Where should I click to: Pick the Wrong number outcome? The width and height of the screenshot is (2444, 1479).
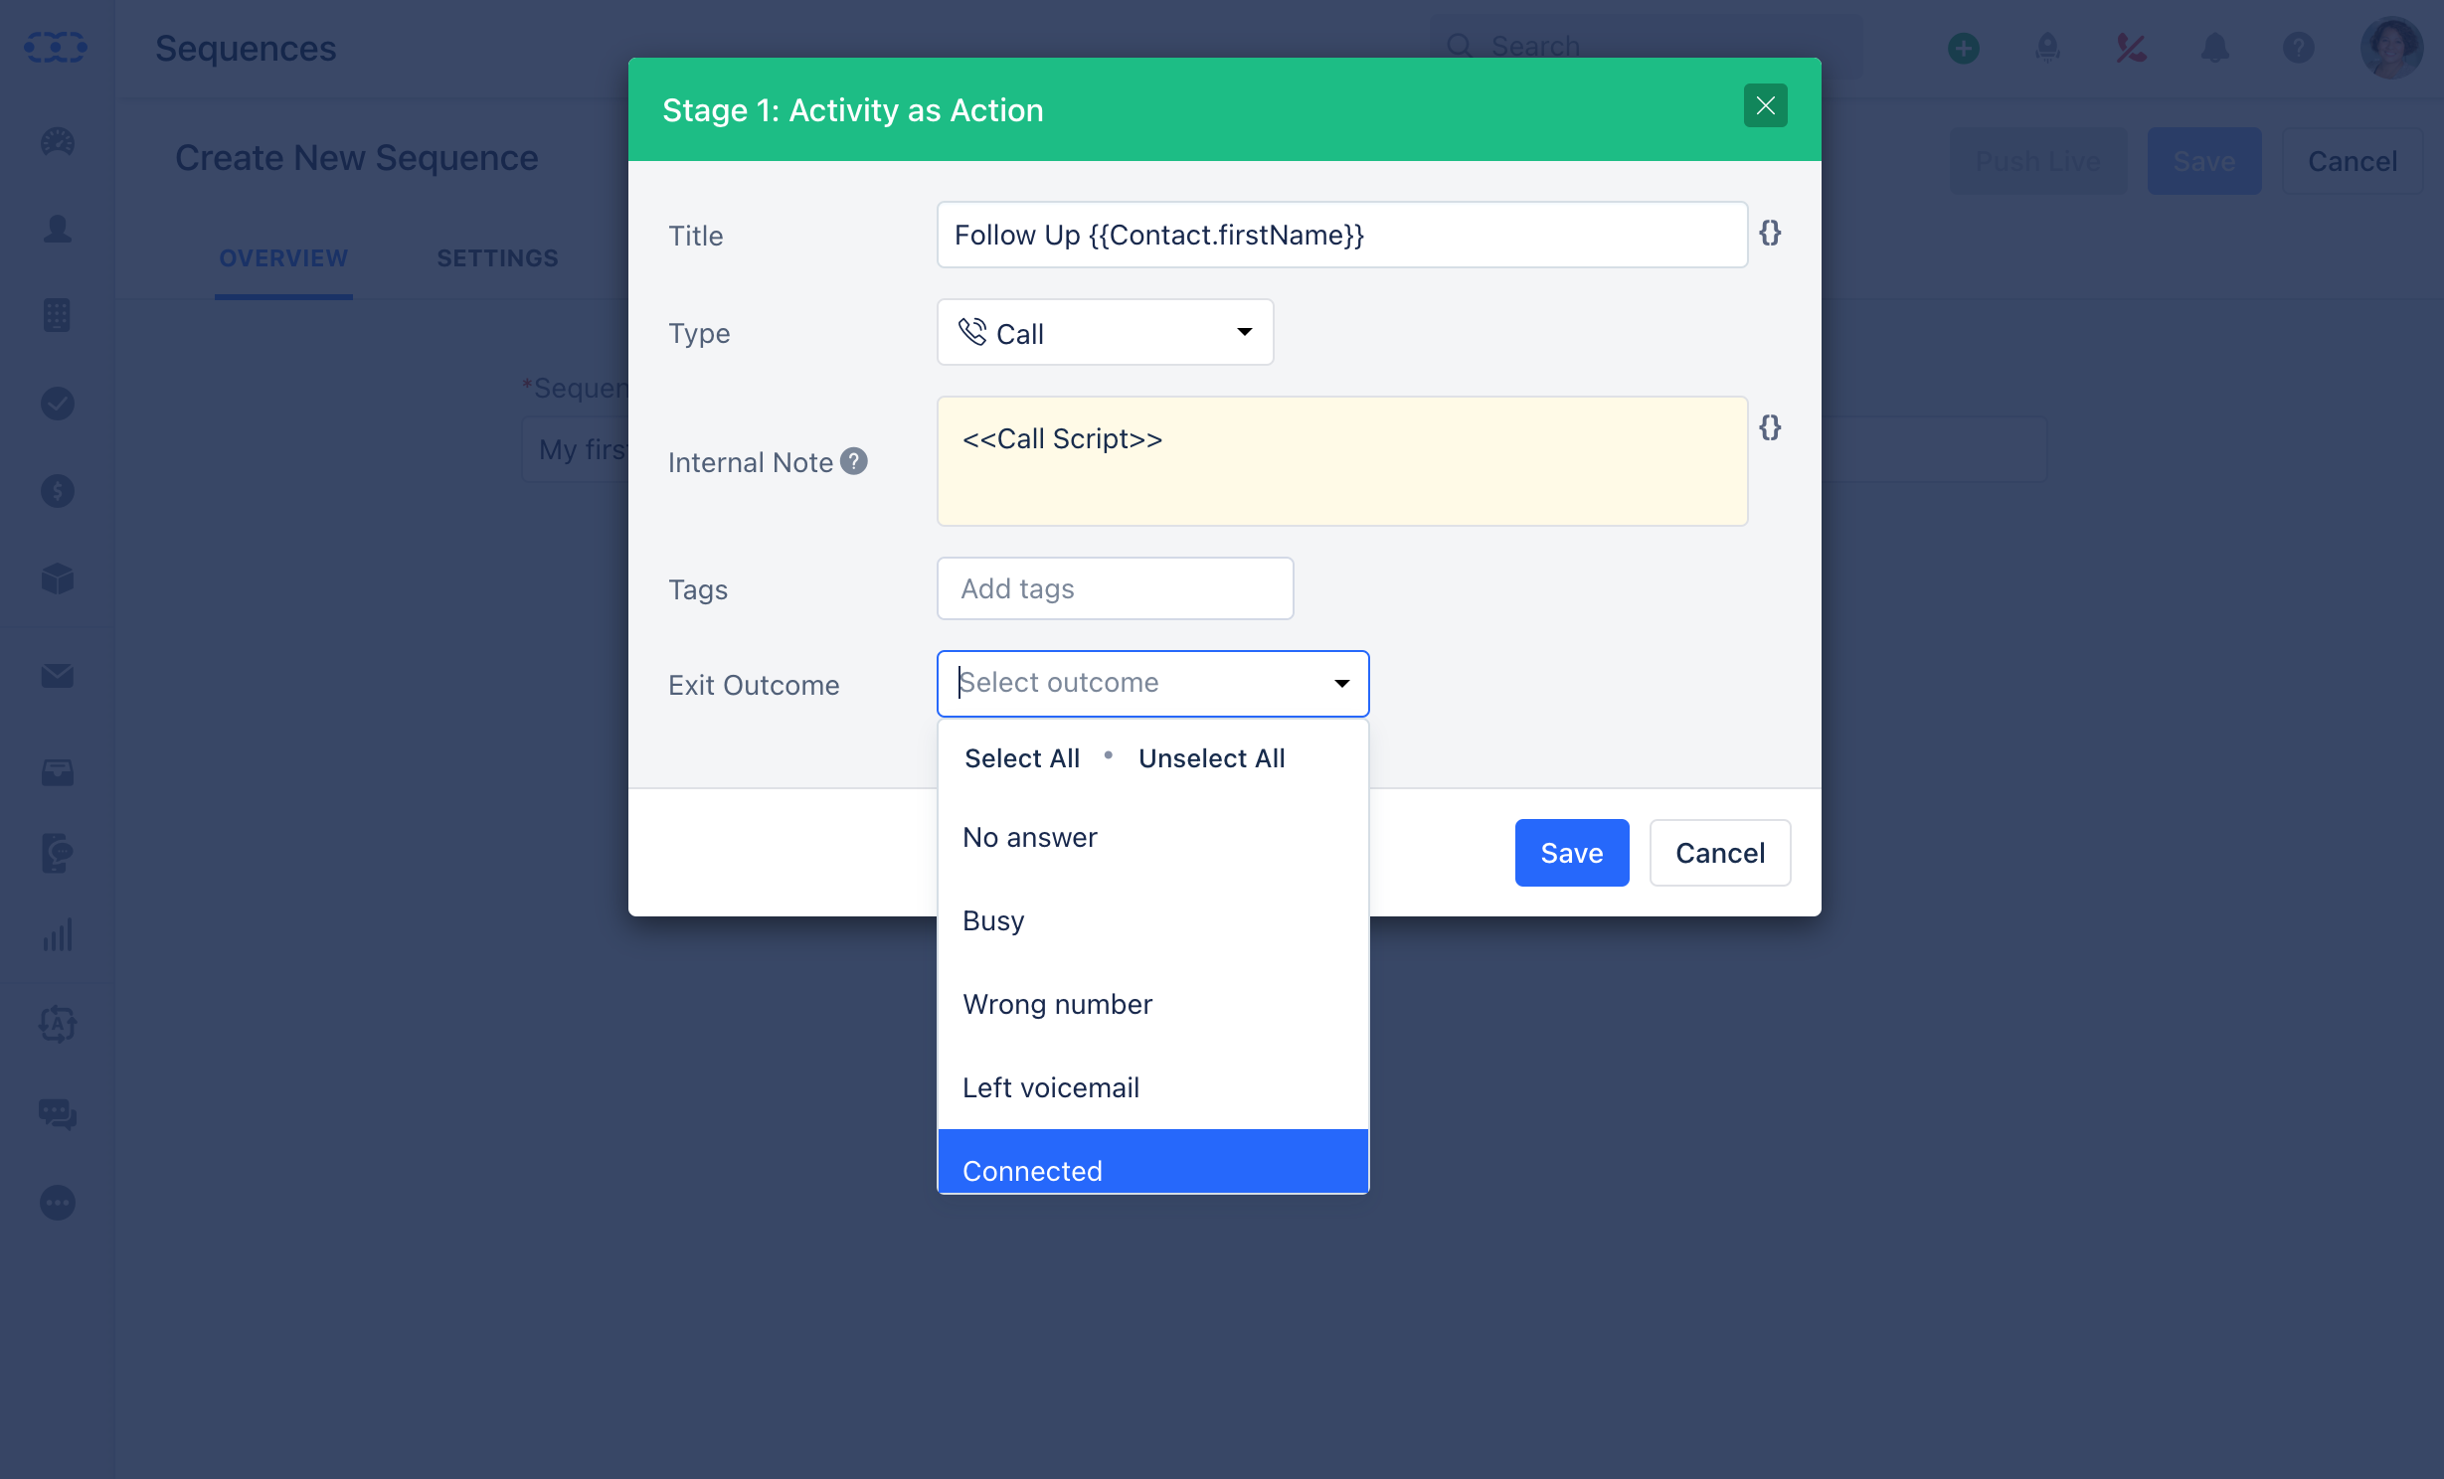[x=1152, y=1005]
